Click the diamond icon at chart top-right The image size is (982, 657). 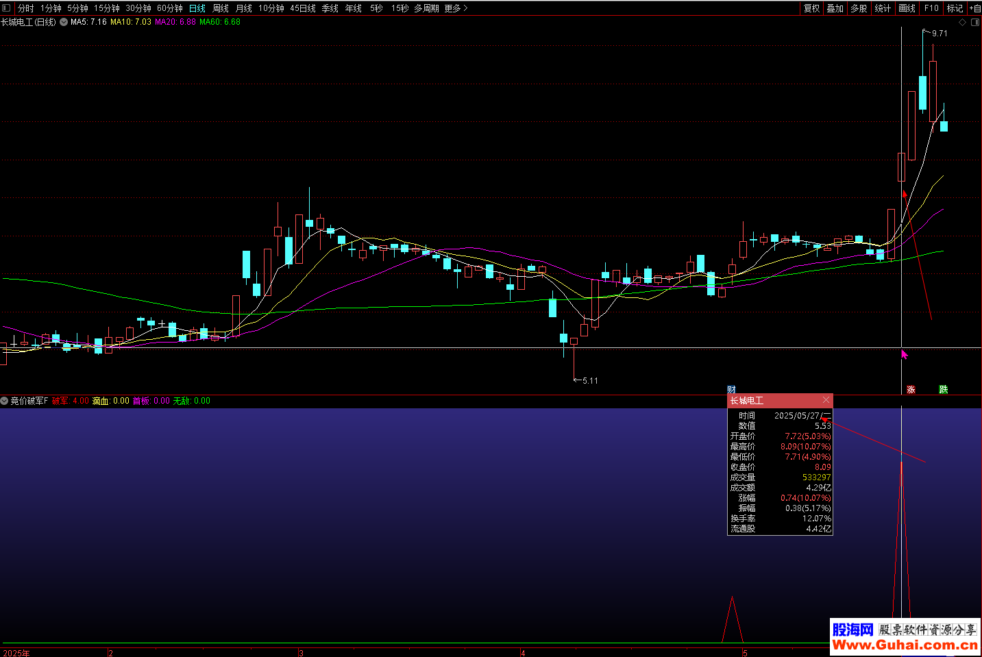[x=962, y=23]
